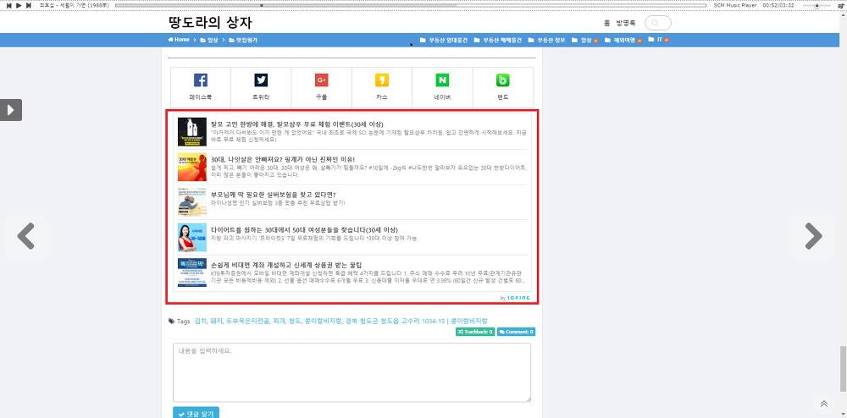Open the 청도 tag
The image size is (847, 418).
pos(296,321)
